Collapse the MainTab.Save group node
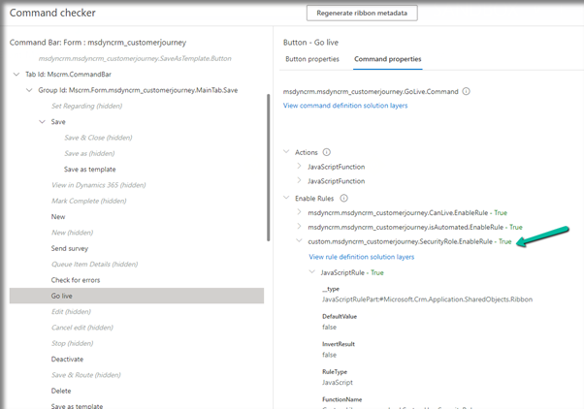 tap(29, 90)
